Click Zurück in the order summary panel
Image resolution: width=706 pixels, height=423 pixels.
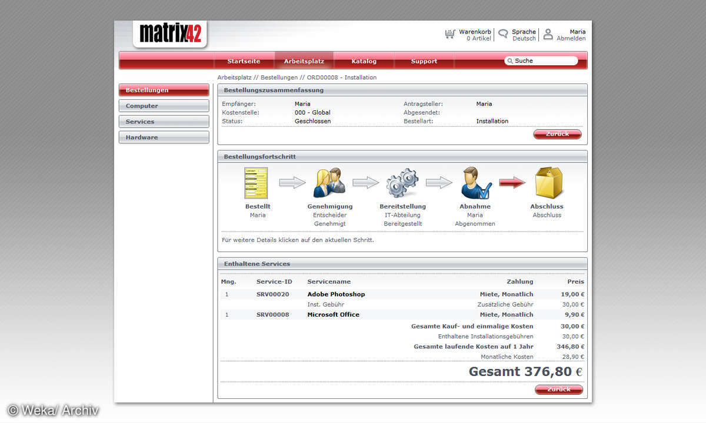[x=557, y=134]
